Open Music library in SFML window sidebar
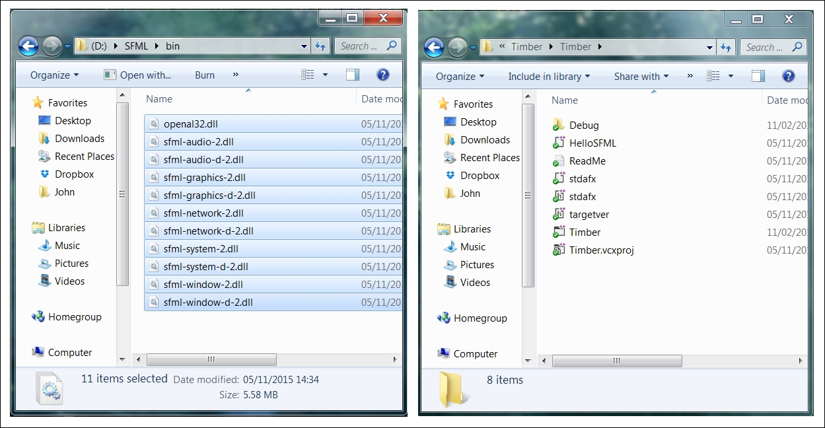Image resolution: width=825 pixels, height=428 pixels. pyautogui.click(x=59, y=245)
